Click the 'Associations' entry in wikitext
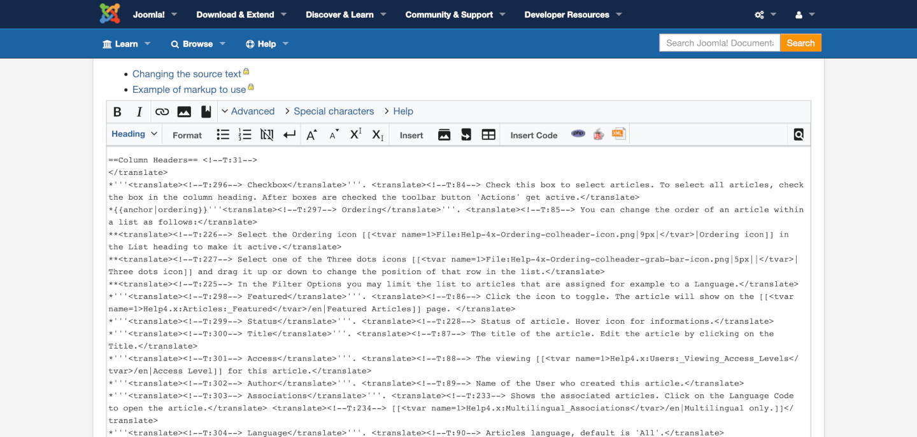This screenshot has height=437, width=917. tap(277, 396)
